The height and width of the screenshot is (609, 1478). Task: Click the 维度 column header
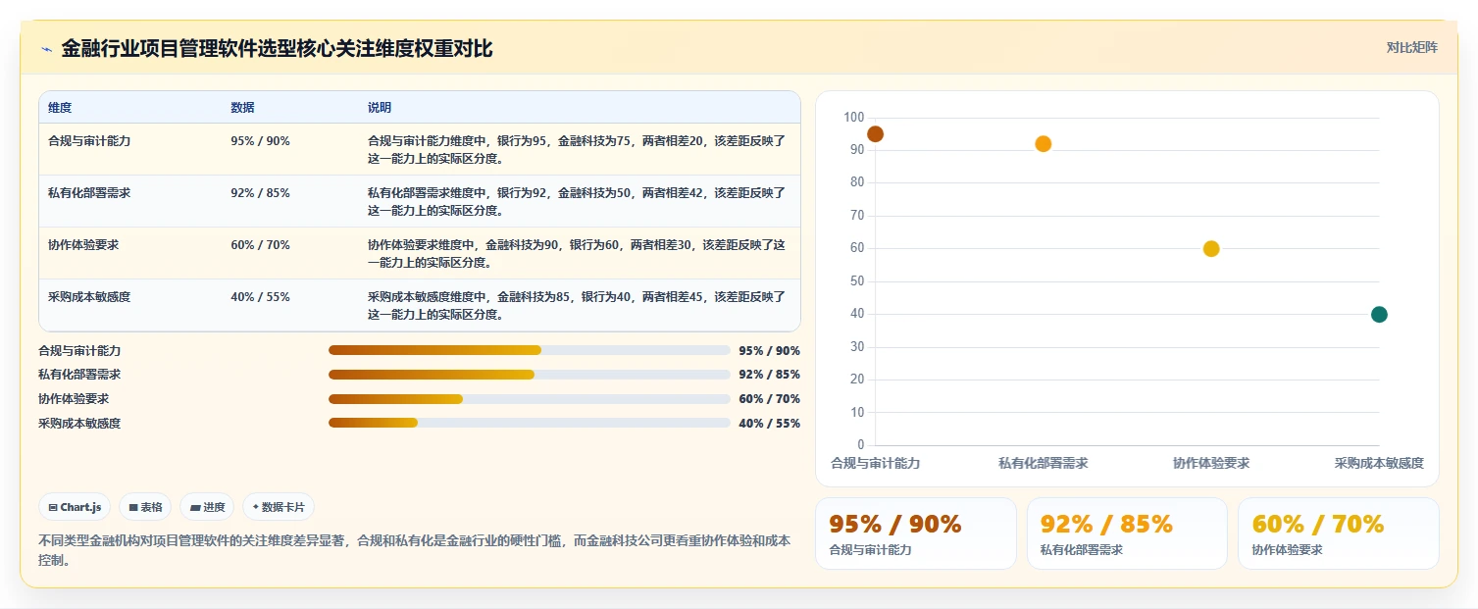(x=60, y=108)
